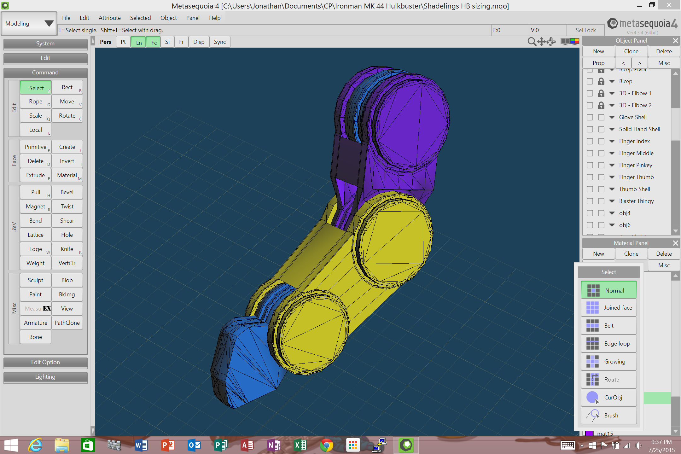
Task: Choose Joined face selection mode
Action: [608, 308]
